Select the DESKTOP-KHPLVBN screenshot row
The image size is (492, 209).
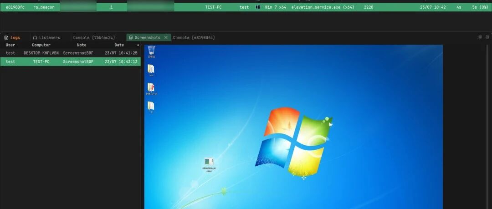tap(70, 53)
